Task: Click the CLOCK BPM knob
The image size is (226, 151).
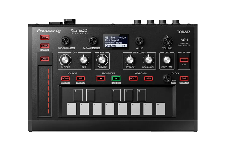Action: 167,79
